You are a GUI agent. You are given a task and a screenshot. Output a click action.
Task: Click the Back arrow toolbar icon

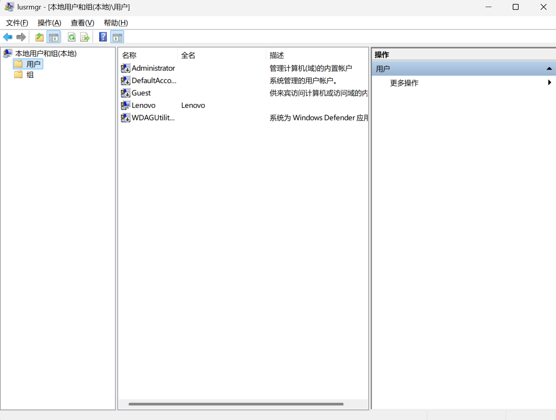7,37
